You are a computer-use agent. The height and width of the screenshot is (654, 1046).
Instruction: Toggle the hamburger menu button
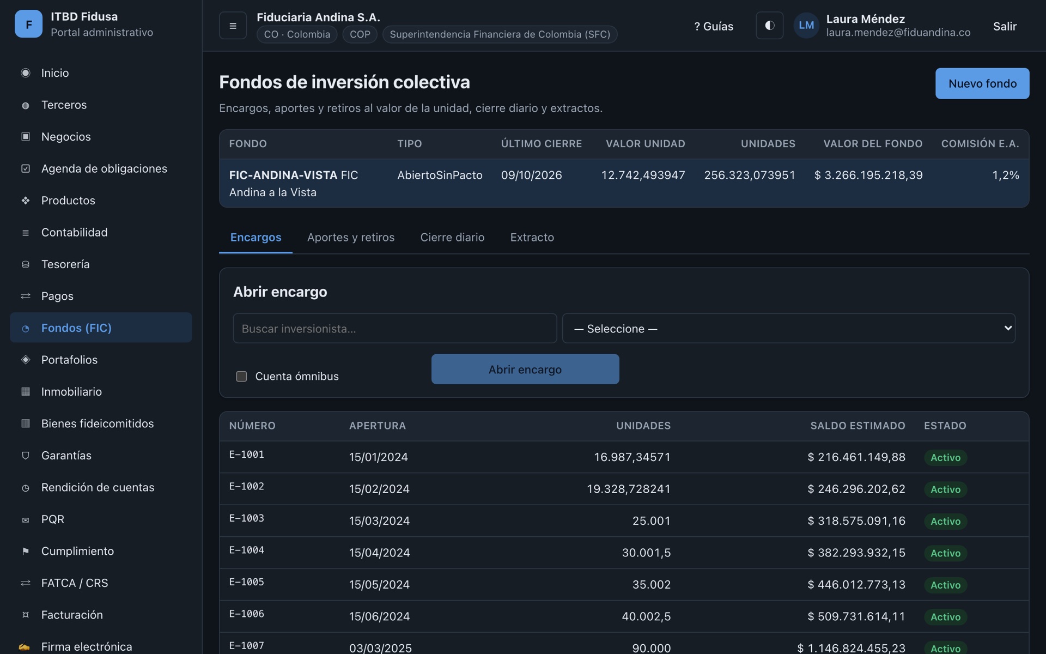[x=233, y=26]
